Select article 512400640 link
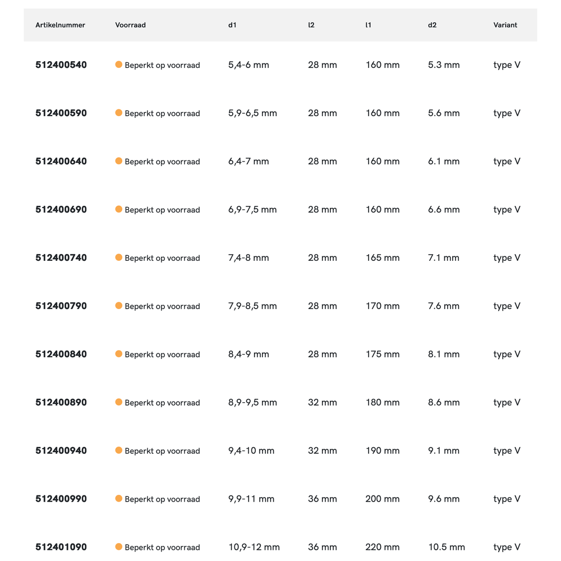The height and width of the screenshot is (561, 561). (x=61, y=162)
